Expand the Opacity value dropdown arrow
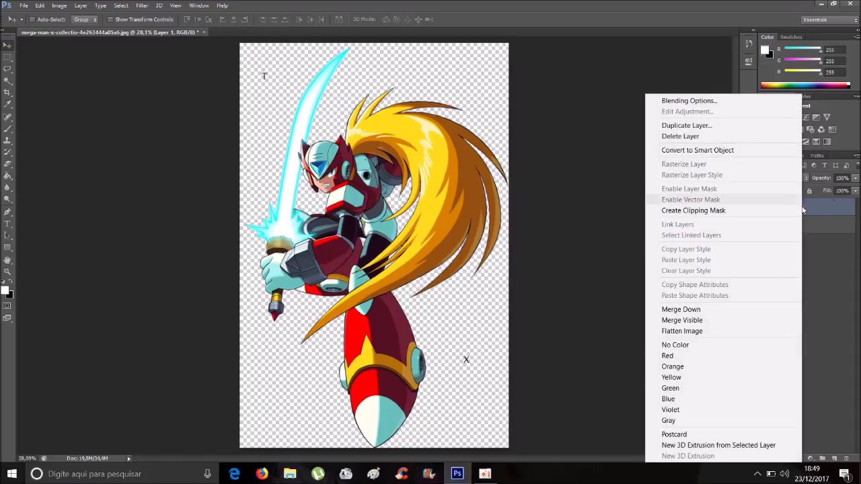This screenshot has height=484, width=861. pos(855,178)
